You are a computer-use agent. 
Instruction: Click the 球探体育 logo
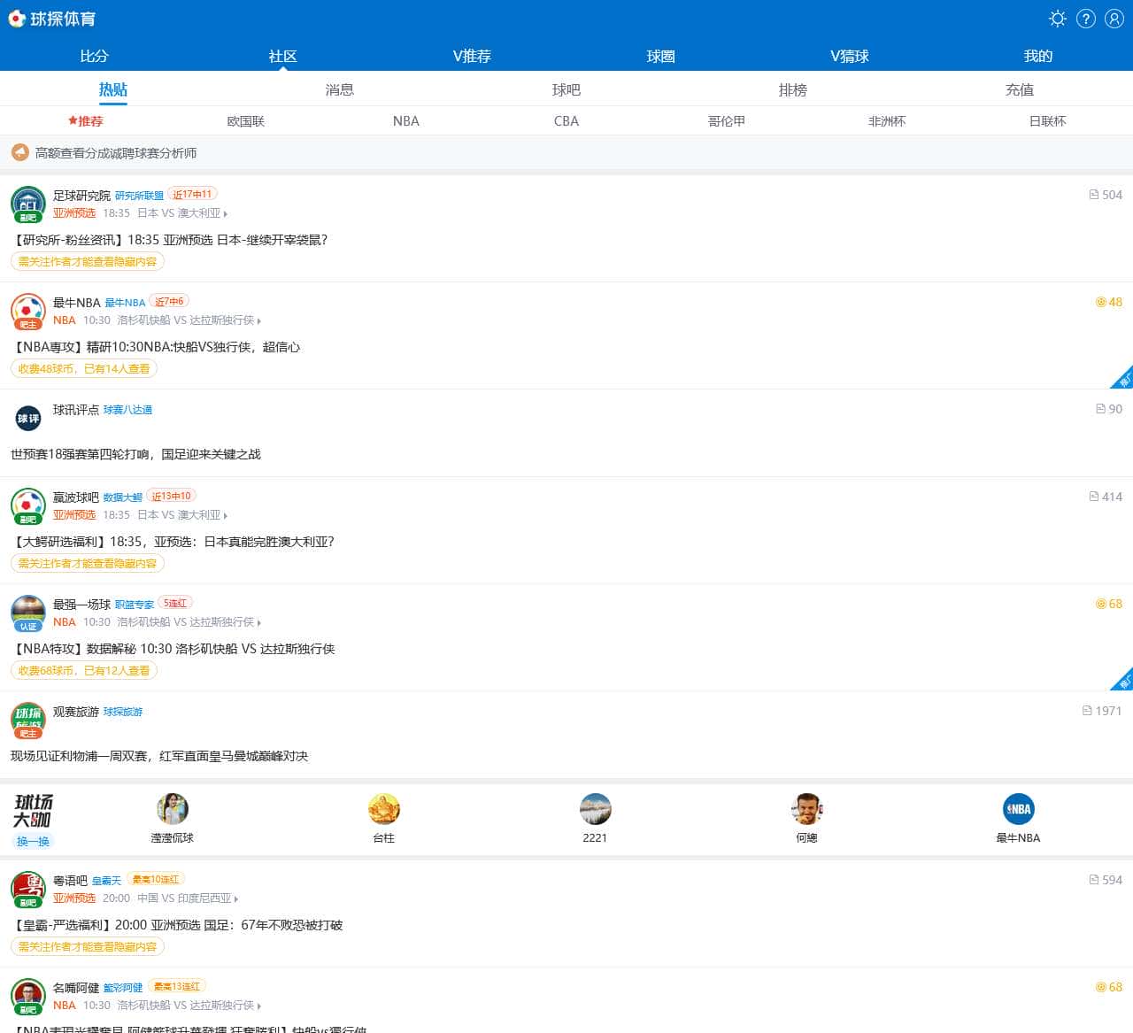[51, 19]
